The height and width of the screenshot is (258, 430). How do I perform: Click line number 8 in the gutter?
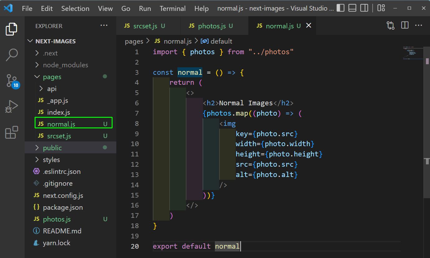pyautogui.click(x=137, y=124)
